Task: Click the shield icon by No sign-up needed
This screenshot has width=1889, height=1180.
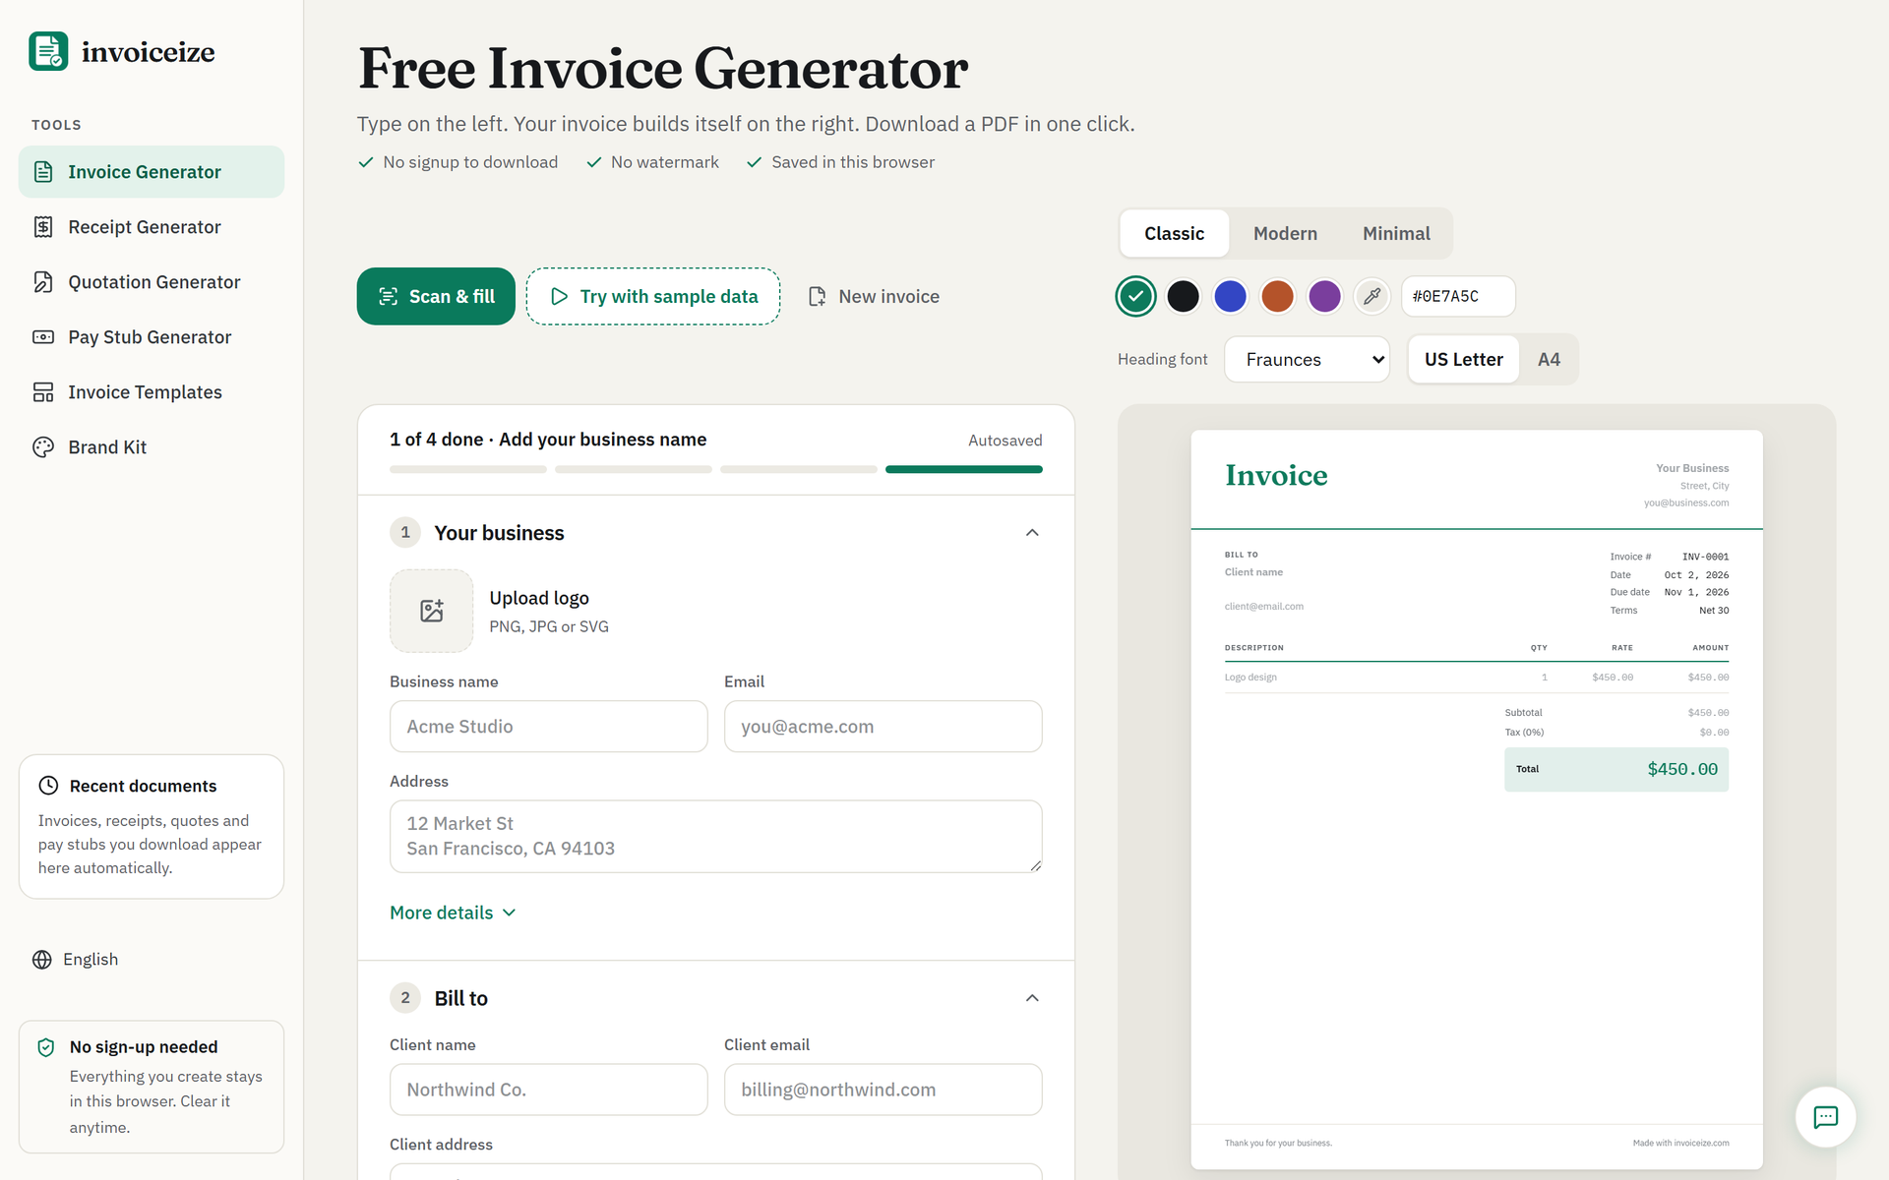Action: click(46, 1047)
